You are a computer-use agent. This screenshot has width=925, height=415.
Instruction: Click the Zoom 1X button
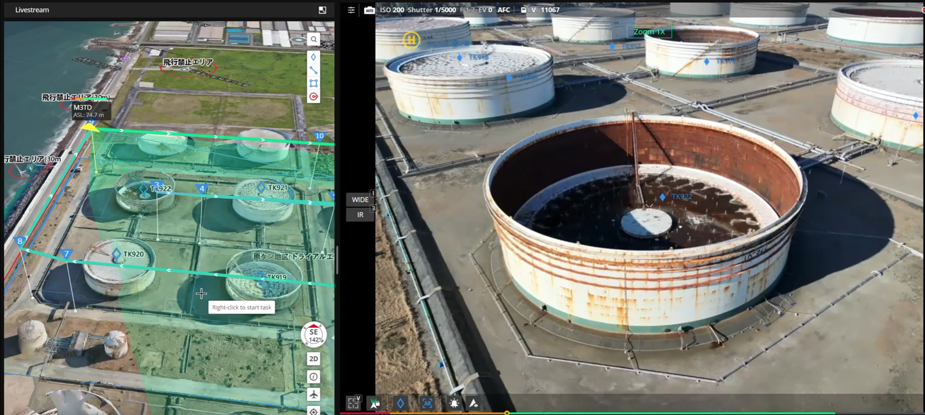click(649, 32)
